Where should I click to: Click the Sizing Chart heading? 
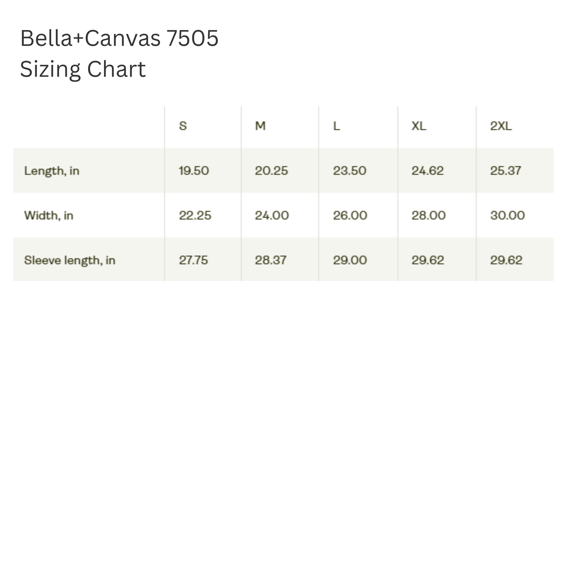coord(83,70)
